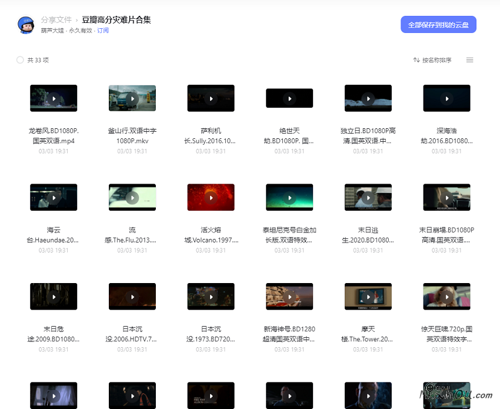500x409 pixels.
Task: Select file name 深海浩劫.2016.BD1080
Action: [446, 135]
